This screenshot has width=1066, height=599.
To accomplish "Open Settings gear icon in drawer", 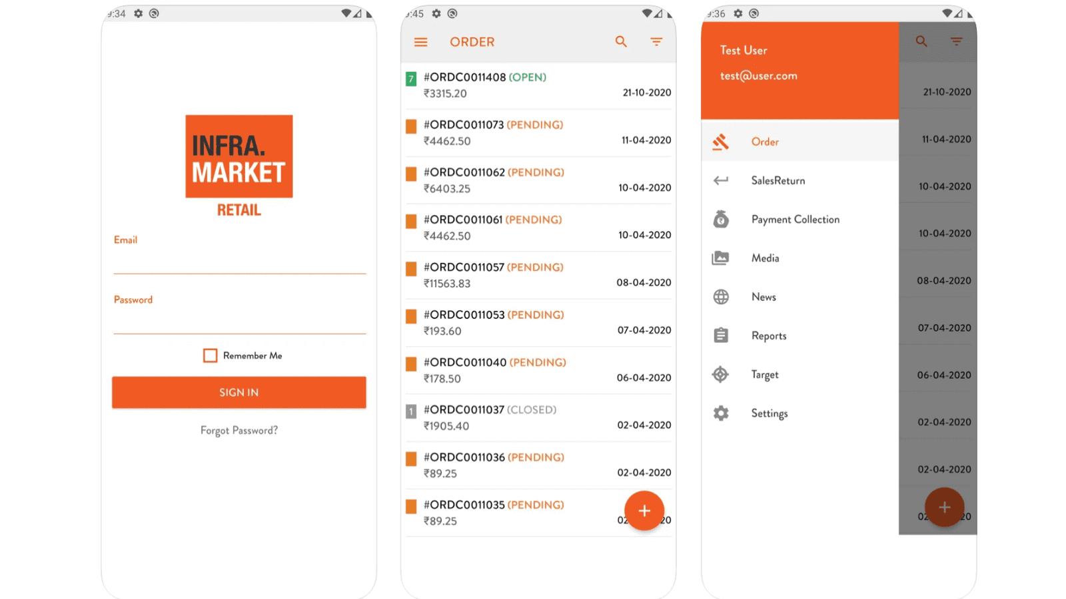I will coord(721,413).
